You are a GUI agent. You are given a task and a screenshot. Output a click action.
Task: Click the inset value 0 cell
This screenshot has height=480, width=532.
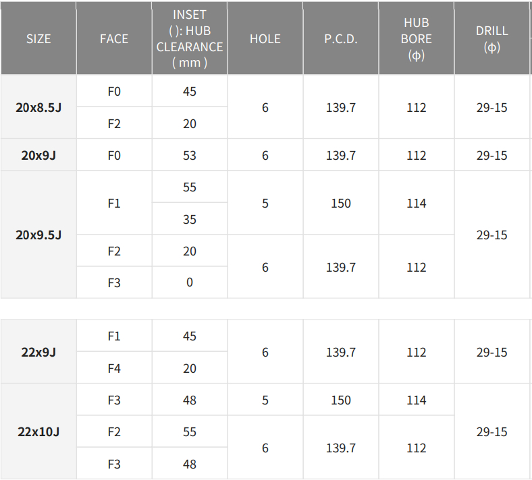[x=190, y=282]
